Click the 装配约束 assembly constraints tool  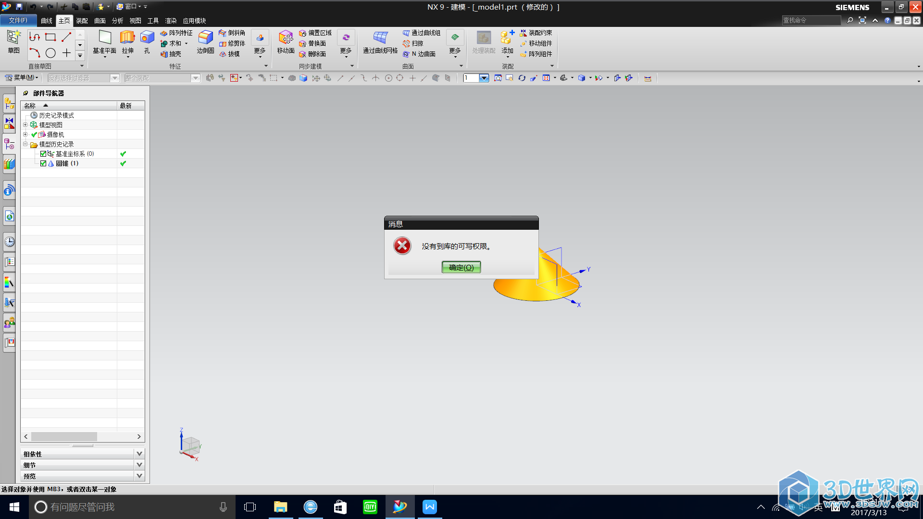(x=536, y=33)
